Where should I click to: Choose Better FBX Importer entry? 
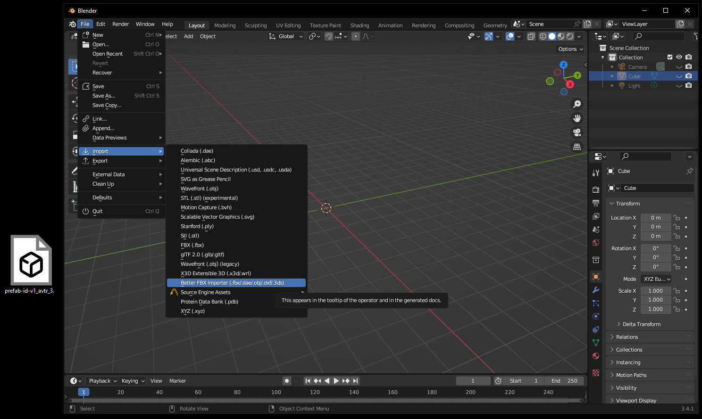(236, 283)
